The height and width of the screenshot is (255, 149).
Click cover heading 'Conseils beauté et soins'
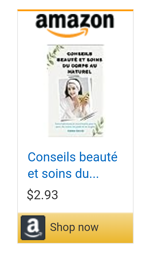click(79, 57)
